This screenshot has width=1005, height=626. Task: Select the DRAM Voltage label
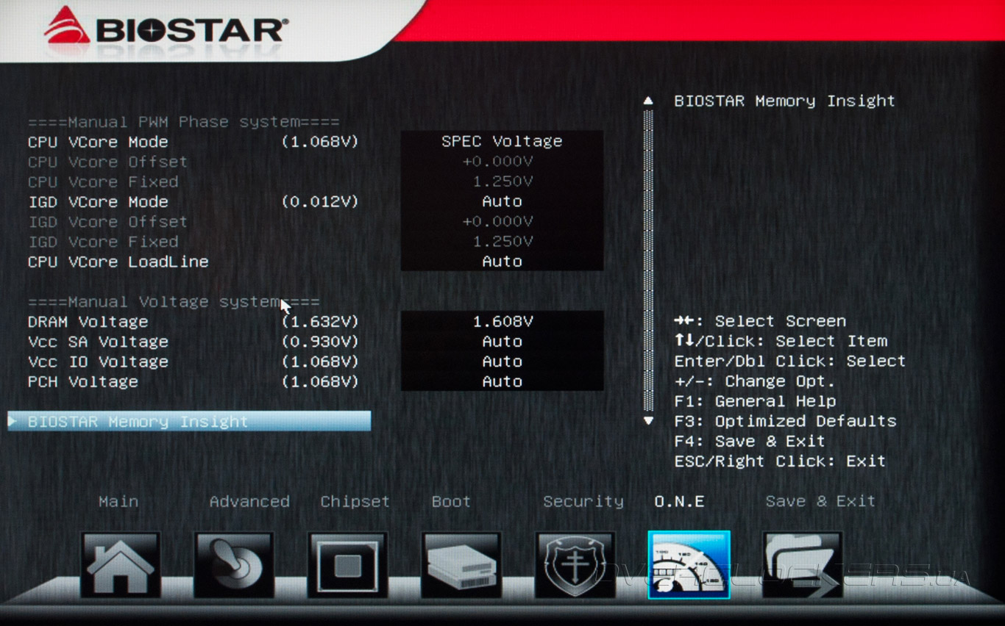click(88, 322)
